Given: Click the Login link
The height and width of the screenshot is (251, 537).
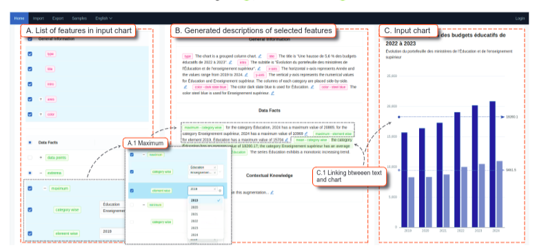Looking at the screenshot, I should click(520, 19).
